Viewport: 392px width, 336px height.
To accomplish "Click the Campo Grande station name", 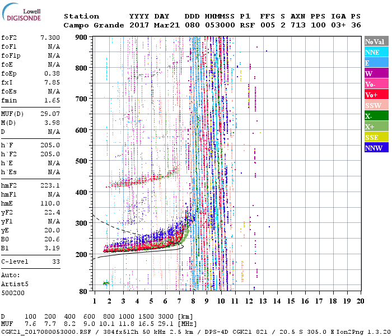I will tap(94, 25).
